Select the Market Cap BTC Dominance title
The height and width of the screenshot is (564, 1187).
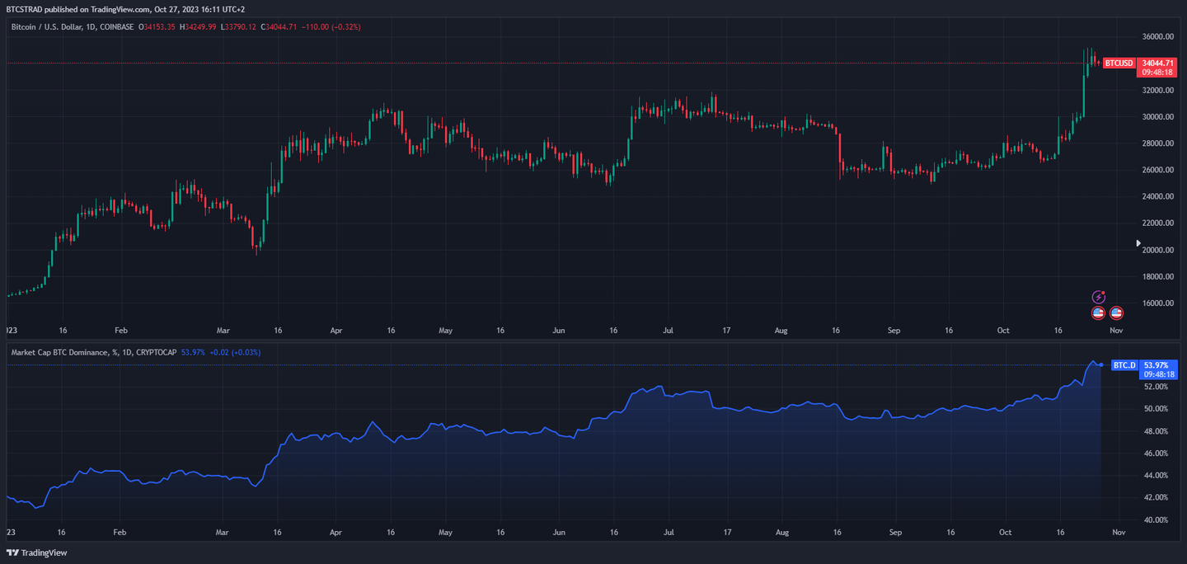(92, 352)
